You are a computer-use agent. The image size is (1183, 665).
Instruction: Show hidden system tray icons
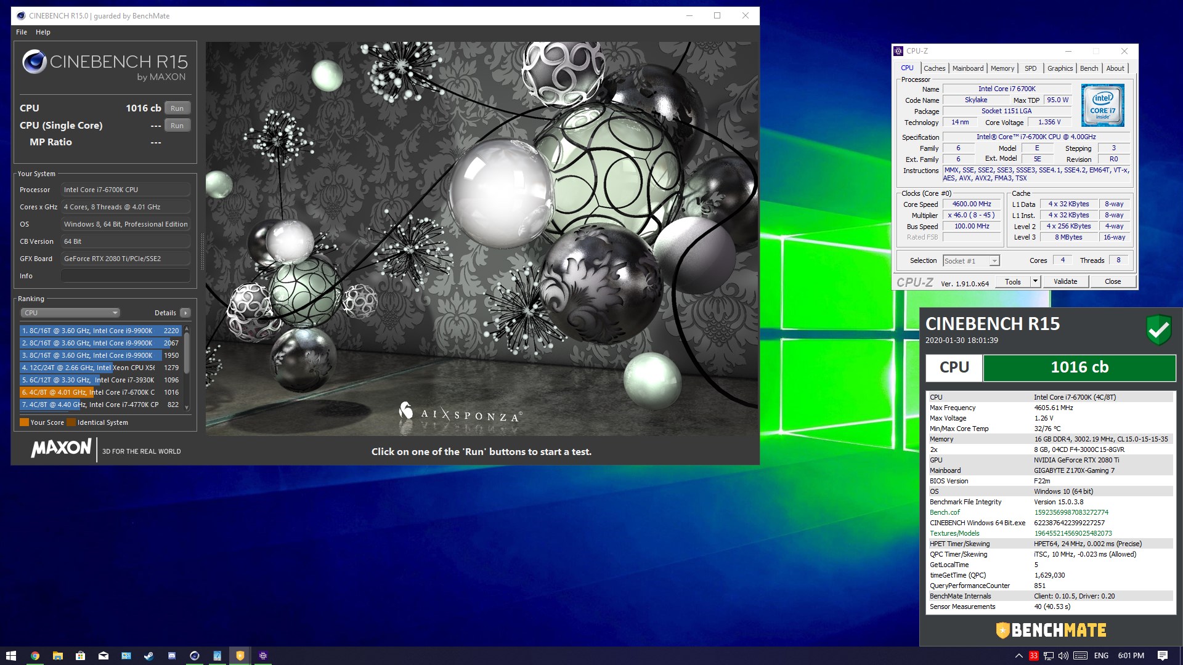[x=1018, y=656]
